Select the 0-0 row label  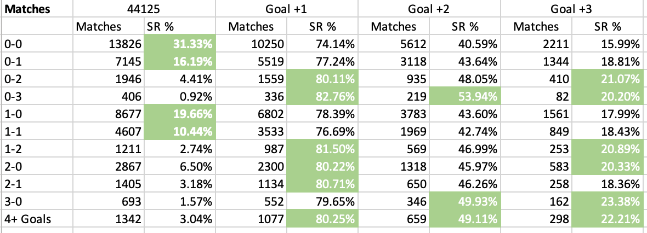(36, 44)
